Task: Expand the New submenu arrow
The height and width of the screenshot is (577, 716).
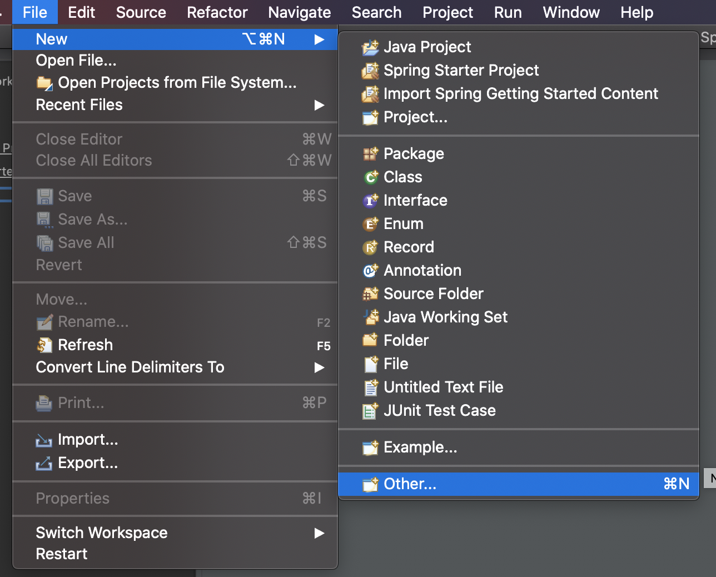Action: 319,39
